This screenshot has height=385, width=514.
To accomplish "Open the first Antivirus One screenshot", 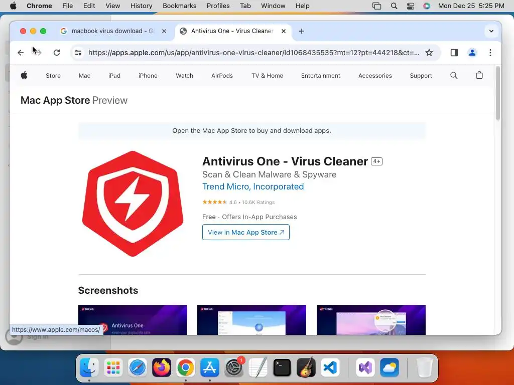I will (133, 320).
